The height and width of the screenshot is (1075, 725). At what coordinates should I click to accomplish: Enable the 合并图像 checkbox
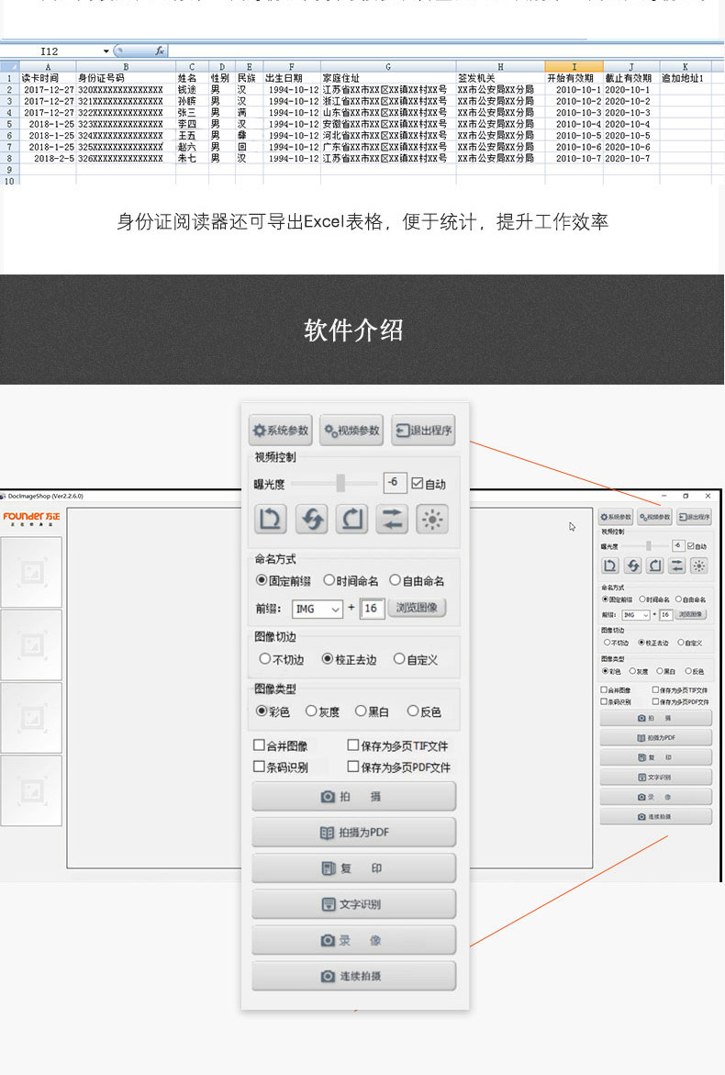pyautogui.click(x=259, y=745)
